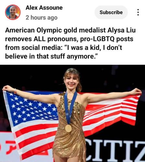Open the skater photo attached to post
Image resolution: width=145 pixels, height=162 pixels.
click(72, 113)
